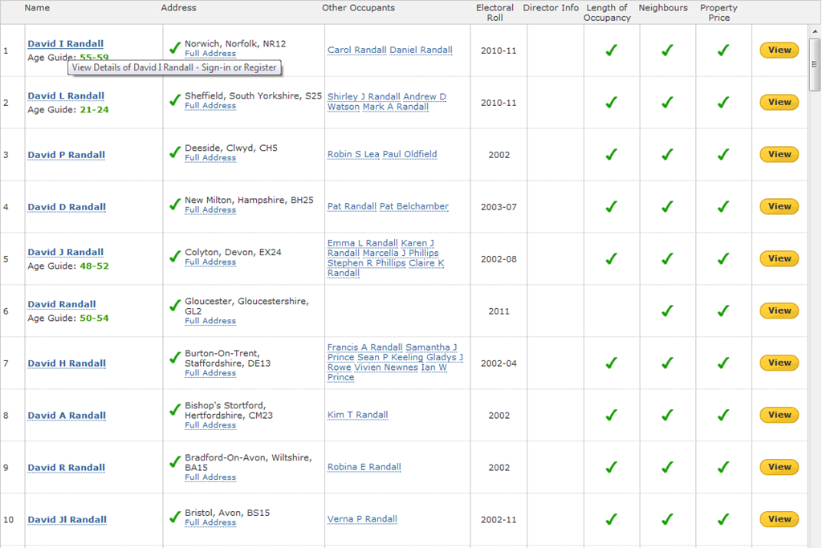Click scrollbar up arrow at top right
Image resolution: width=822 pixels, height=548 pixels.
pos(815,31)
